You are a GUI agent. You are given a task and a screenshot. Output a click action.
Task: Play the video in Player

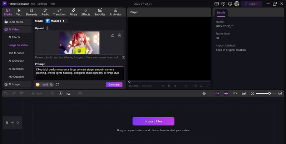[169, 86]
